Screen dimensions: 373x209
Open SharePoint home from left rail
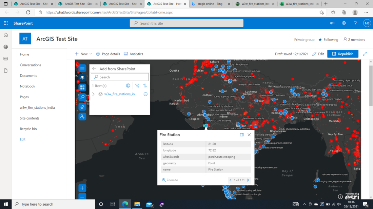tap(6, 35)
